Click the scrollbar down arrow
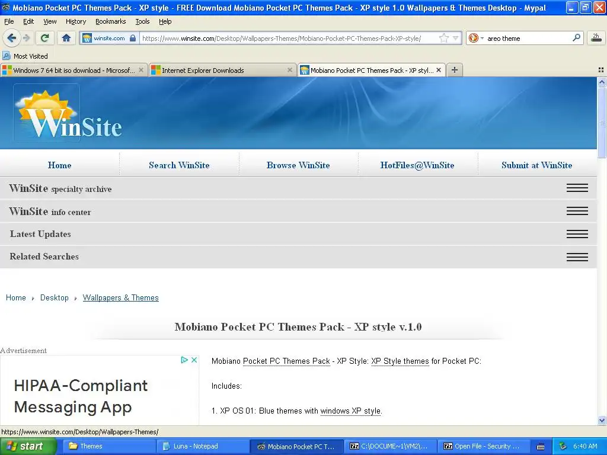 pos(602,420)
